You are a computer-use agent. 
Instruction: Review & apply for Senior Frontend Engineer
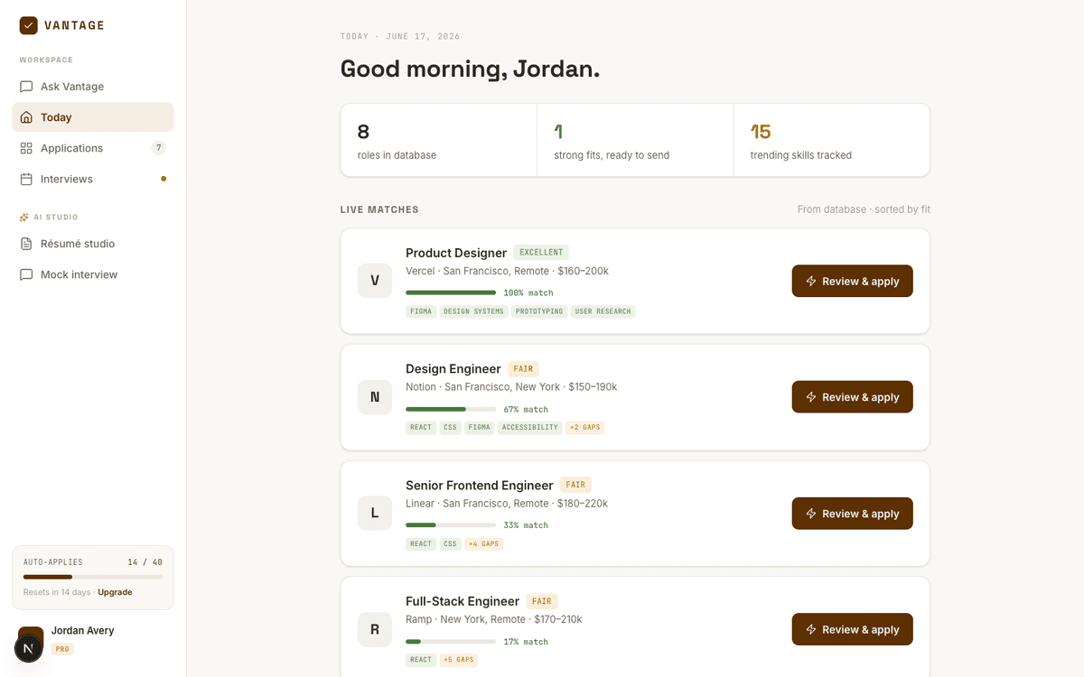click(x=853, y=514)
